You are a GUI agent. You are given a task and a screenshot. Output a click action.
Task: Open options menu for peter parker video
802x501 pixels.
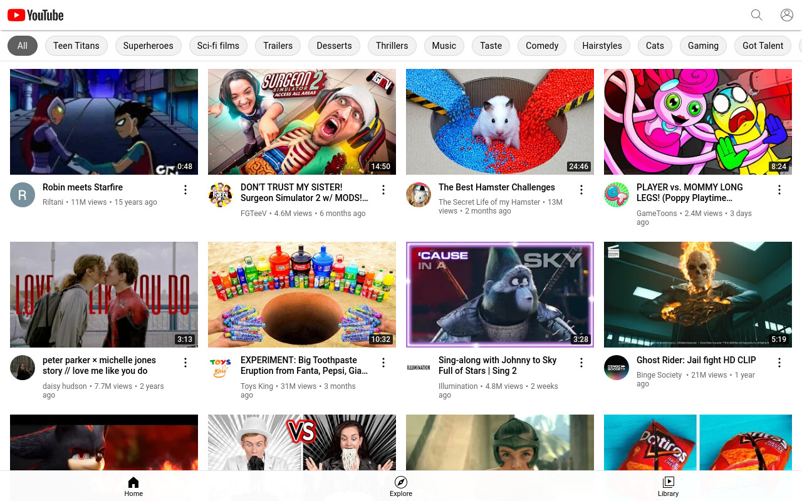(185, 363)
